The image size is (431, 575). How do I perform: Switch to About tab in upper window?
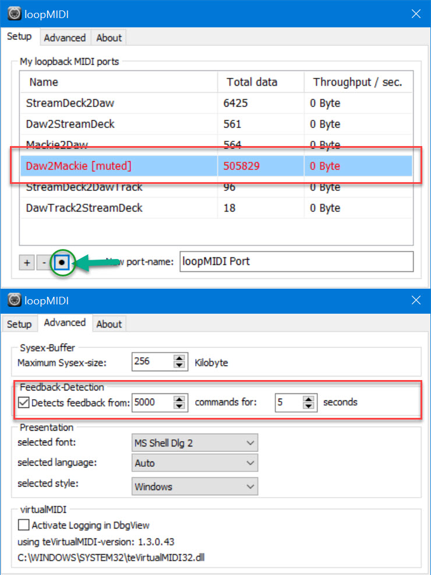coord(109,38)
